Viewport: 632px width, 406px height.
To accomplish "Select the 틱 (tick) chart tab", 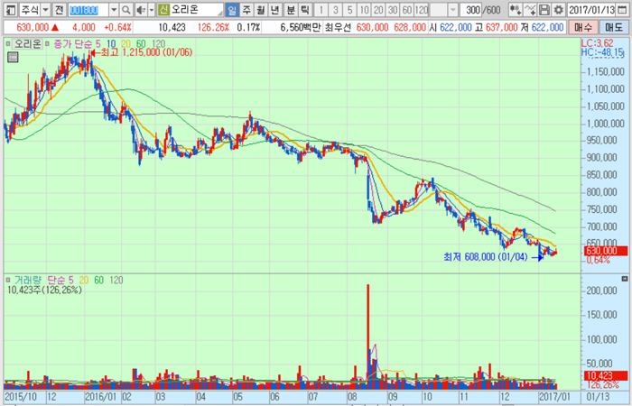I will 305,9.
